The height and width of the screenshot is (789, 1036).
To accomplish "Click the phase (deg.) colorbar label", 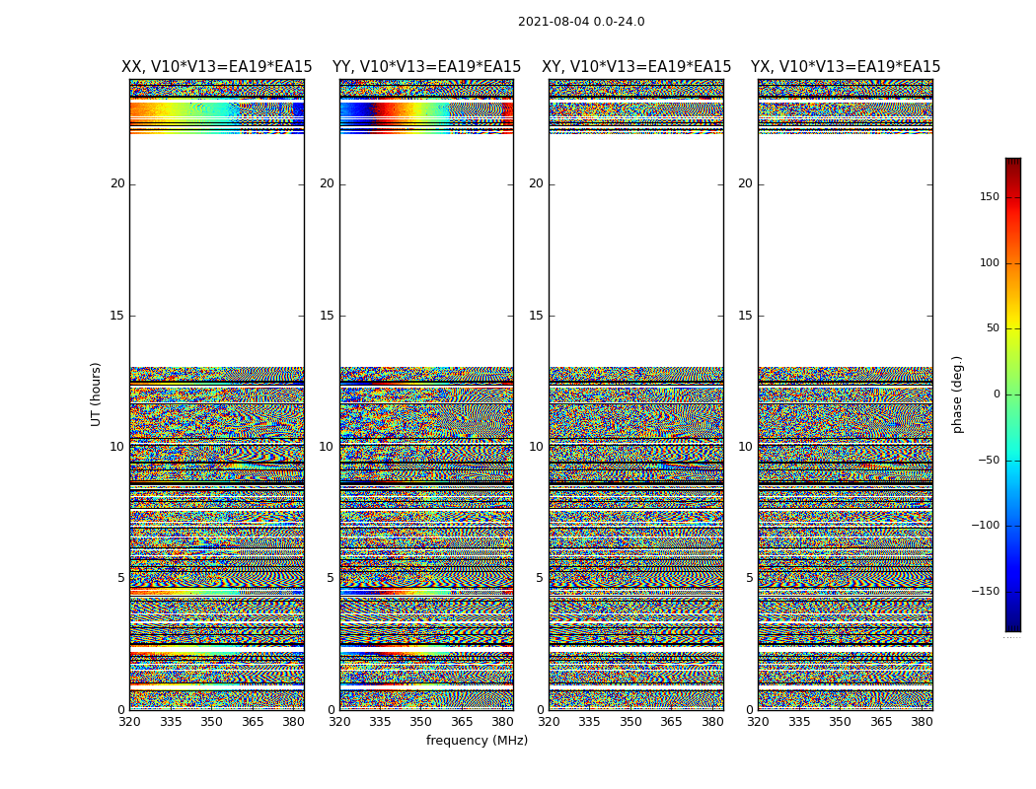I will tap(958, 394).
